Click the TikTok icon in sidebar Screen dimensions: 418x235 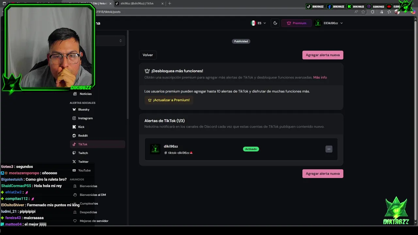[x=74, y=144]
